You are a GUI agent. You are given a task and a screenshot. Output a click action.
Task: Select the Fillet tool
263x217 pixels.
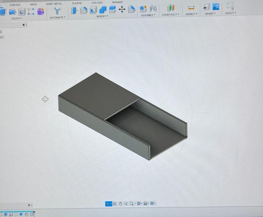pyautogui.click(x=84, y=10)
